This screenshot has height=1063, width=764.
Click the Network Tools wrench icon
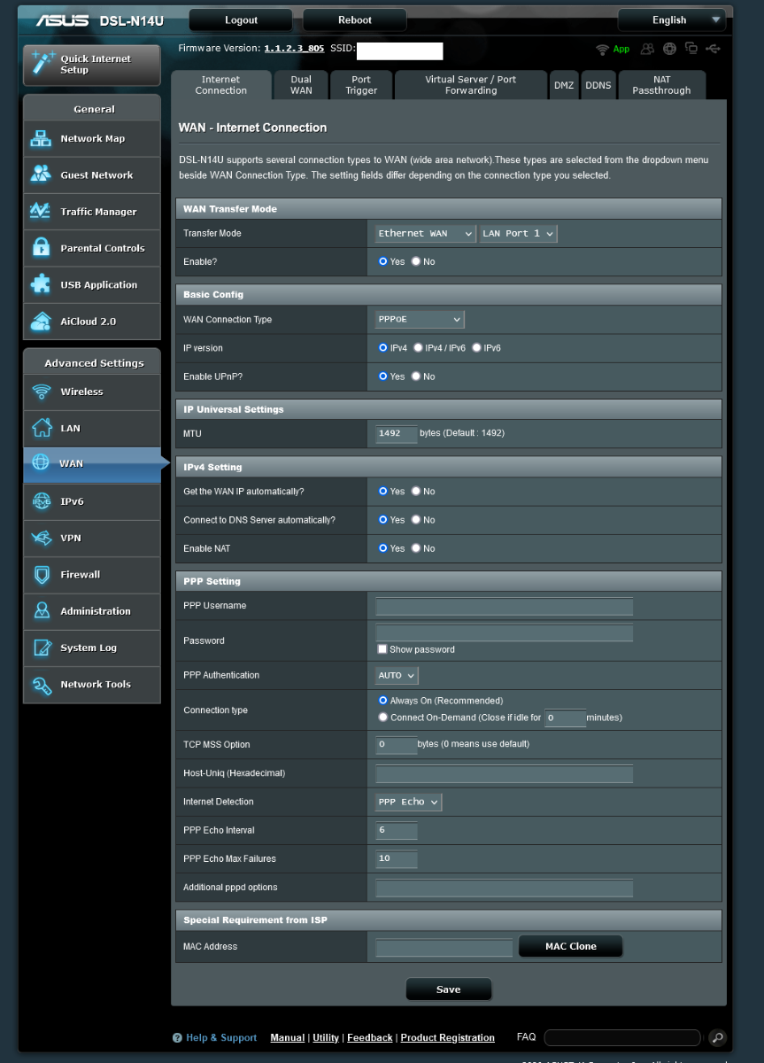tap(41, 685)
